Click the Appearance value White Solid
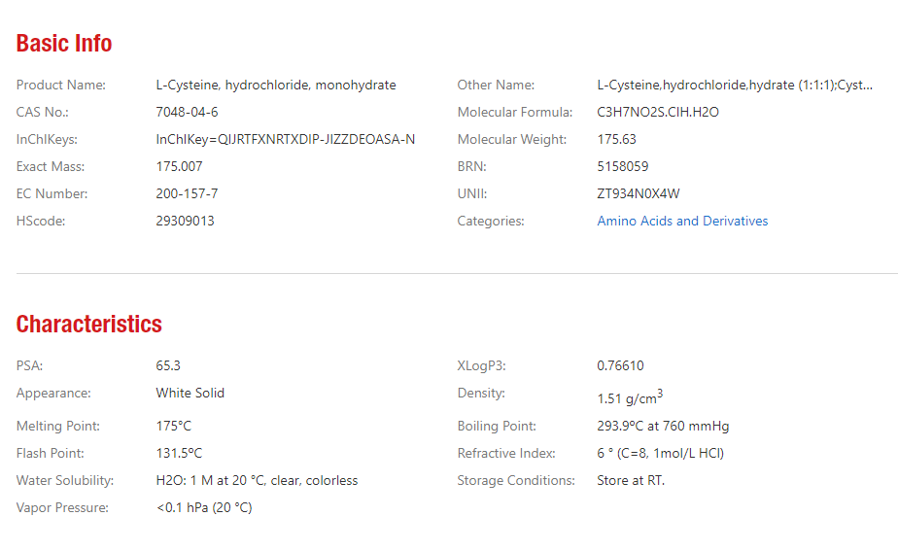 tap(190, 394)
